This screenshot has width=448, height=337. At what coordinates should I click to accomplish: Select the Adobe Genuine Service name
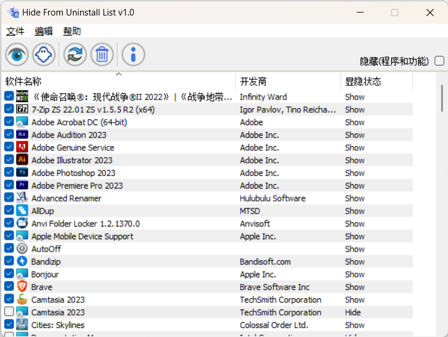pyautogui.click(x=73, y=147)
